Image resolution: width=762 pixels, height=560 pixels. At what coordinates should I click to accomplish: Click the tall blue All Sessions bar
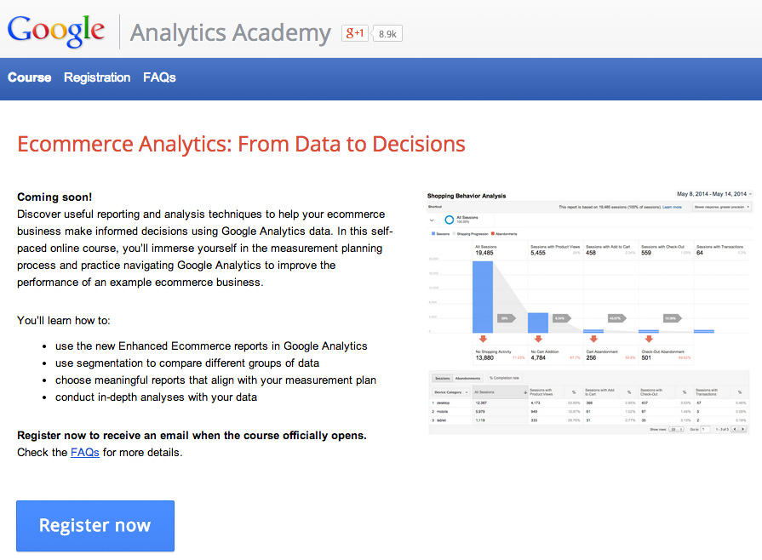click(483, 296)
